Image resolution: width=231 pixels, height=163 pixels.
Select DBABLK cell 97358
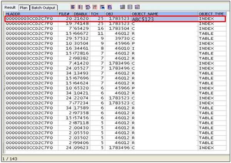tap(82, 113)
